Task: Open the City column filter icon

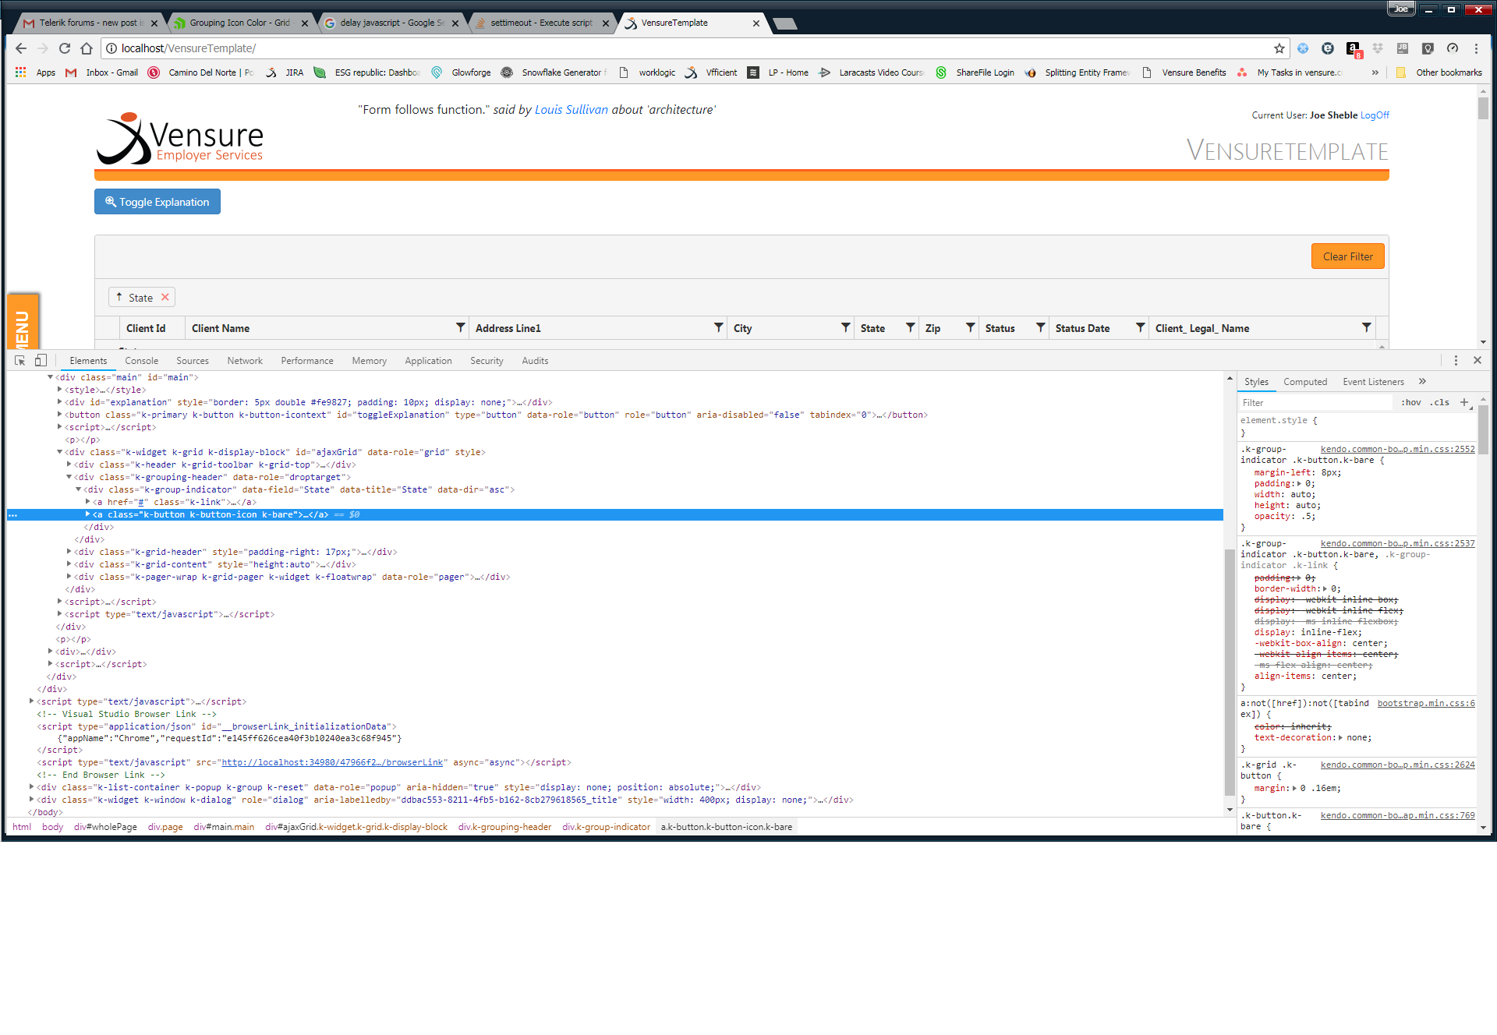Action: click(845, 327)
